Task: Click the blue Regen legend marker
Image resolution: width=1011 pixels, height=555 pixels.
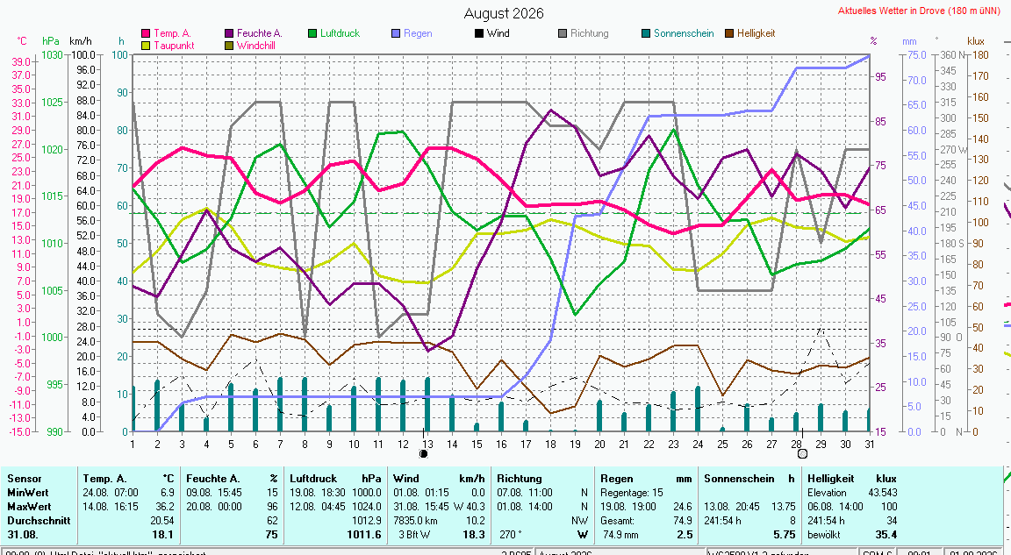Action: 396,33
